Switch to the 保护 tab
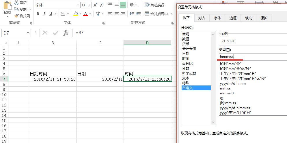 (264, 18)
